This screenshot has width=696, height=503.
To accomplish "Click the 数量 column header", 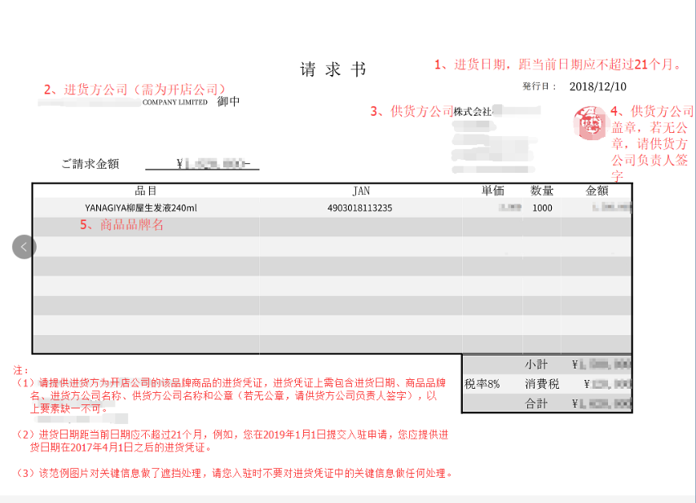I will [542, 191].
